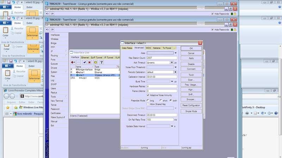The width and height of the screenshot is (282, 158).
Task: Click the Hardware Retries input field
Action: [x=162, y=86]
